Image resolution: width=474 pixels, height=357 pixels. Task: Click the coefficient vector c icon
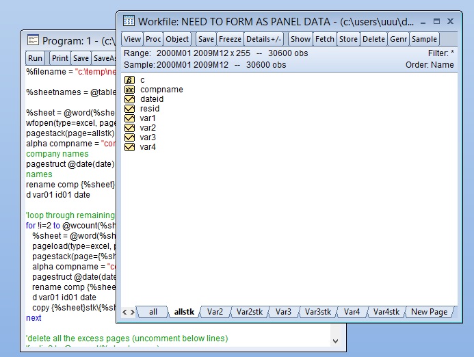[129, 80]
